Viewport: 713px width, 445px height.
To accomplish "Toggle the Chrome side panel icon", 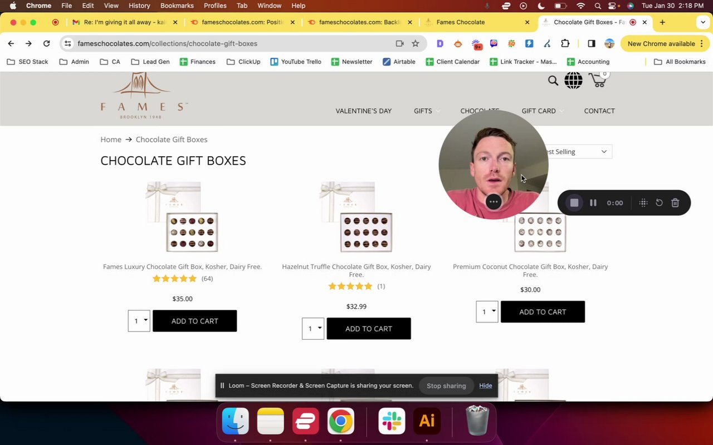I will pos(592,43).
